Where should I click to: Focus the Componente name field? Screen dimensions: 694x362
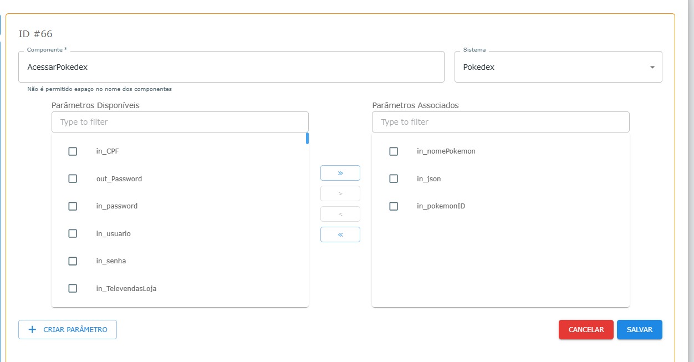pyautogui.click(x=231, y=67)
